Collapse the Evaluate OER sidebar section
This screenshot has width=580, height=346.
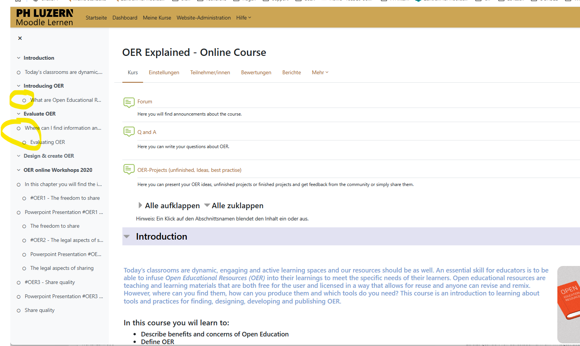point(18,114)
